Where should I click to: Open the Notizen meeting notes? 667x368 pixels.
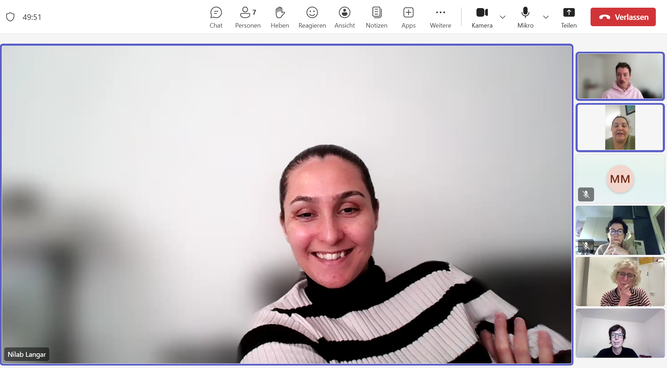point(376,17)
